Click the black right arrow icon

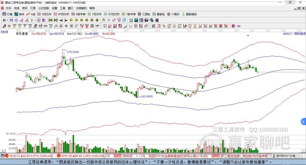click(66, 20)
